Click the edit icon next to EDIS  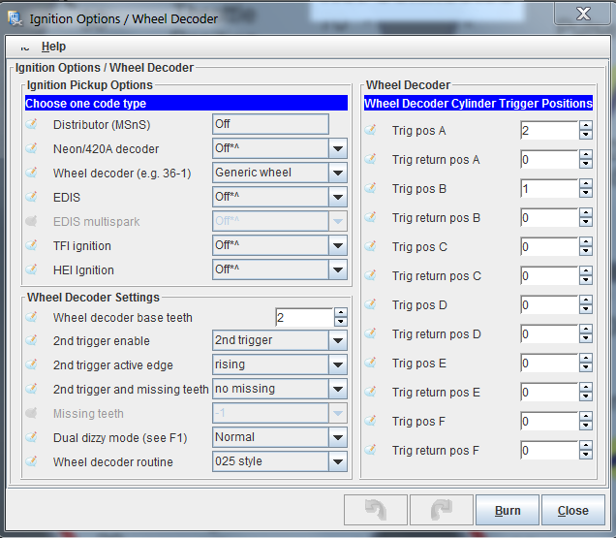(x=31, y=197)
